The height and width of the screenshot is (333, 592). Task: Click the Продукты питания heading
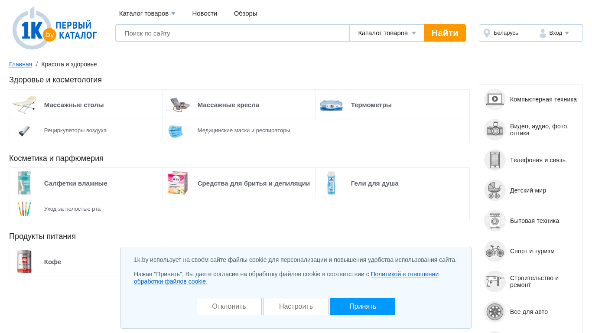click(42, 236)
